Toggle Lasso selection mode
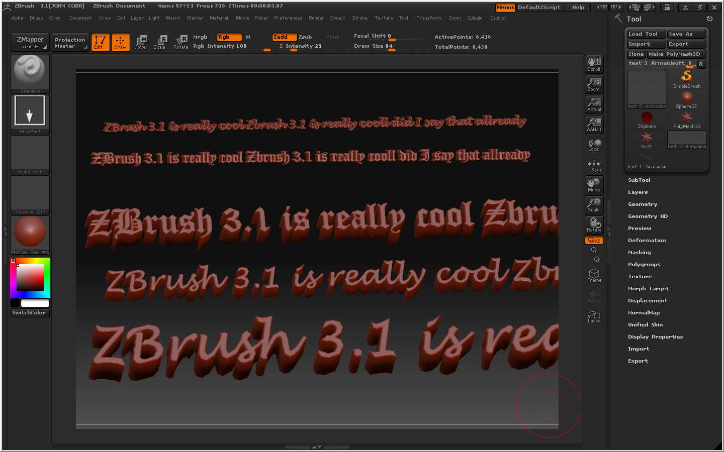Image resolution: width=724 pixels, height=452 pixels. (594, 316)
